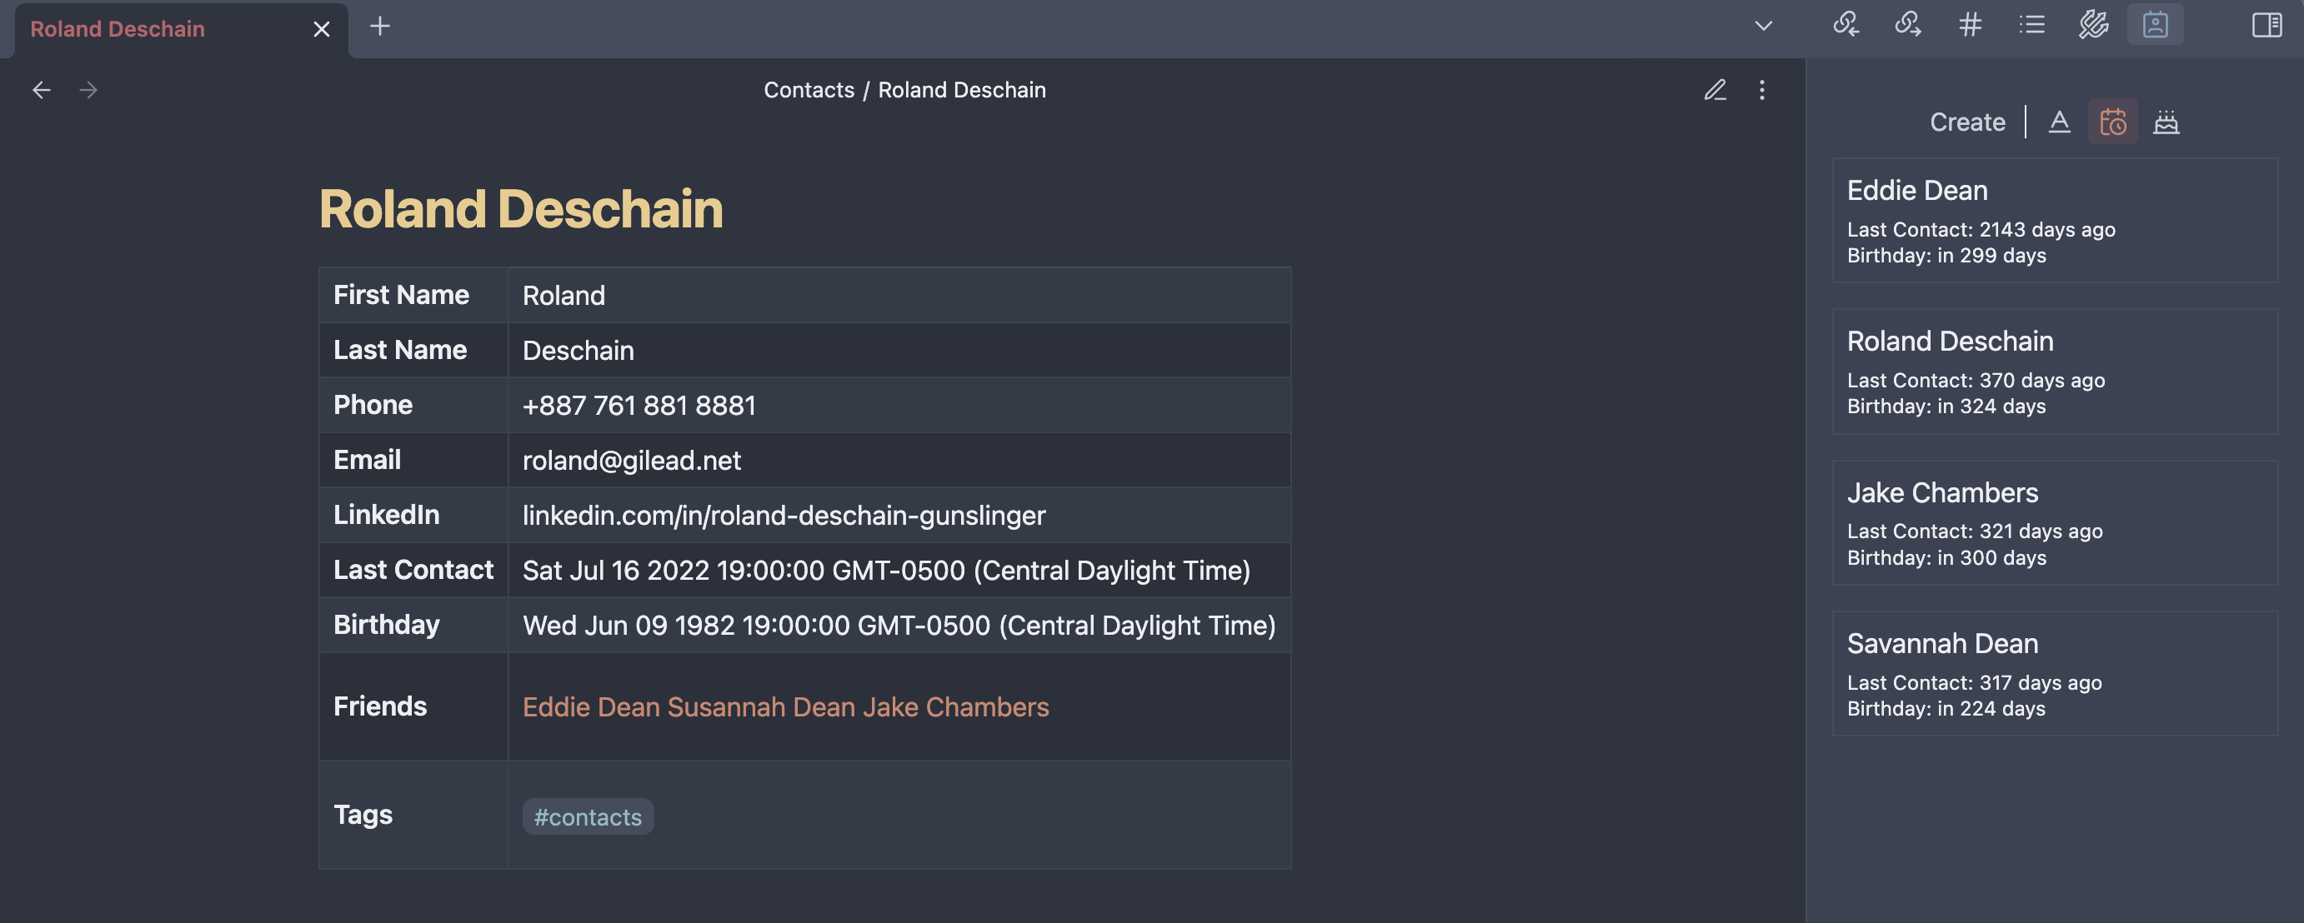
Task: Sort contacts by name
Action: point(2060,122)
